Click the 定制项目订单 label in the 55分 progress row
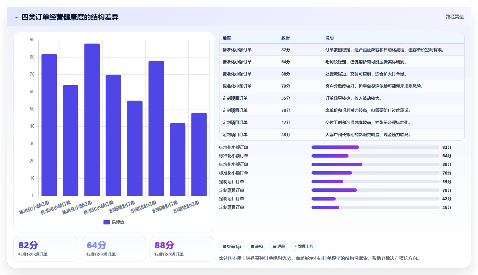 [232, 181]
